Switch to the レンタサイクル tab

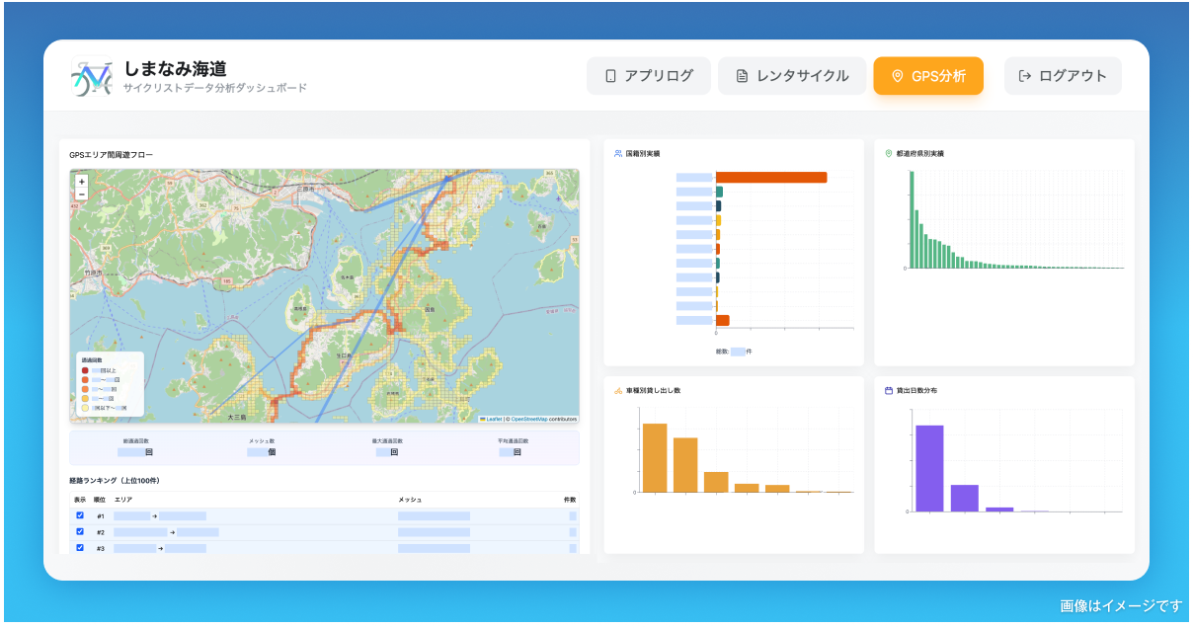792,76
